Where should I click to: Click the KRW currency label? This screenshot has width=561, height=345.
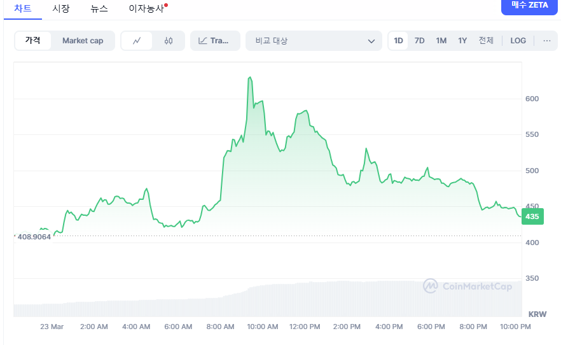[537, 314]
